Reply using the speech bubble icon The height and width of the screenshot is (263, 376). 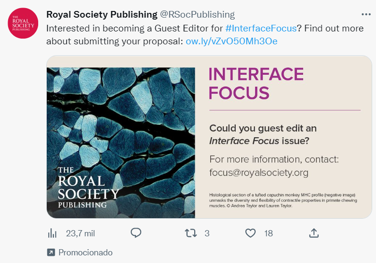(x=136, y=233)
